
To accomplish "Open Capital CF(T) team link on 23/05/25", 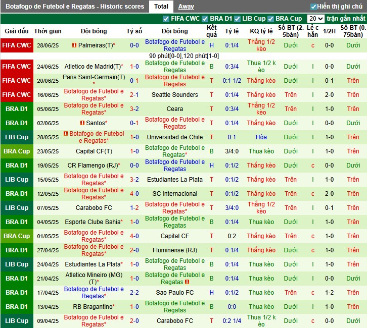I will 94,151.
